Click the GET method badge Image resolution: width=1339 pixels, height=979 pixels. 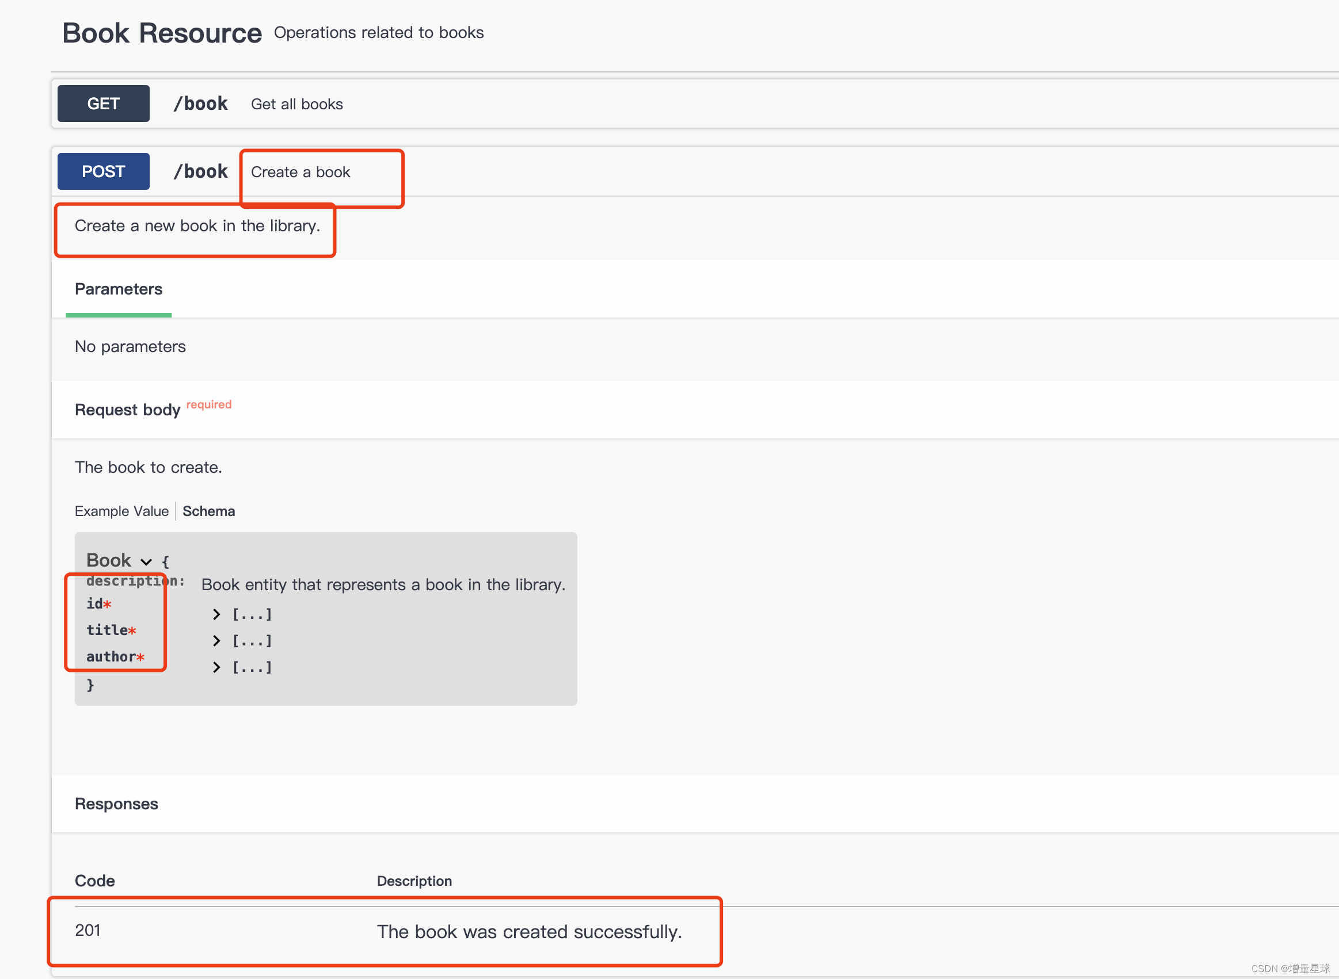103,104
